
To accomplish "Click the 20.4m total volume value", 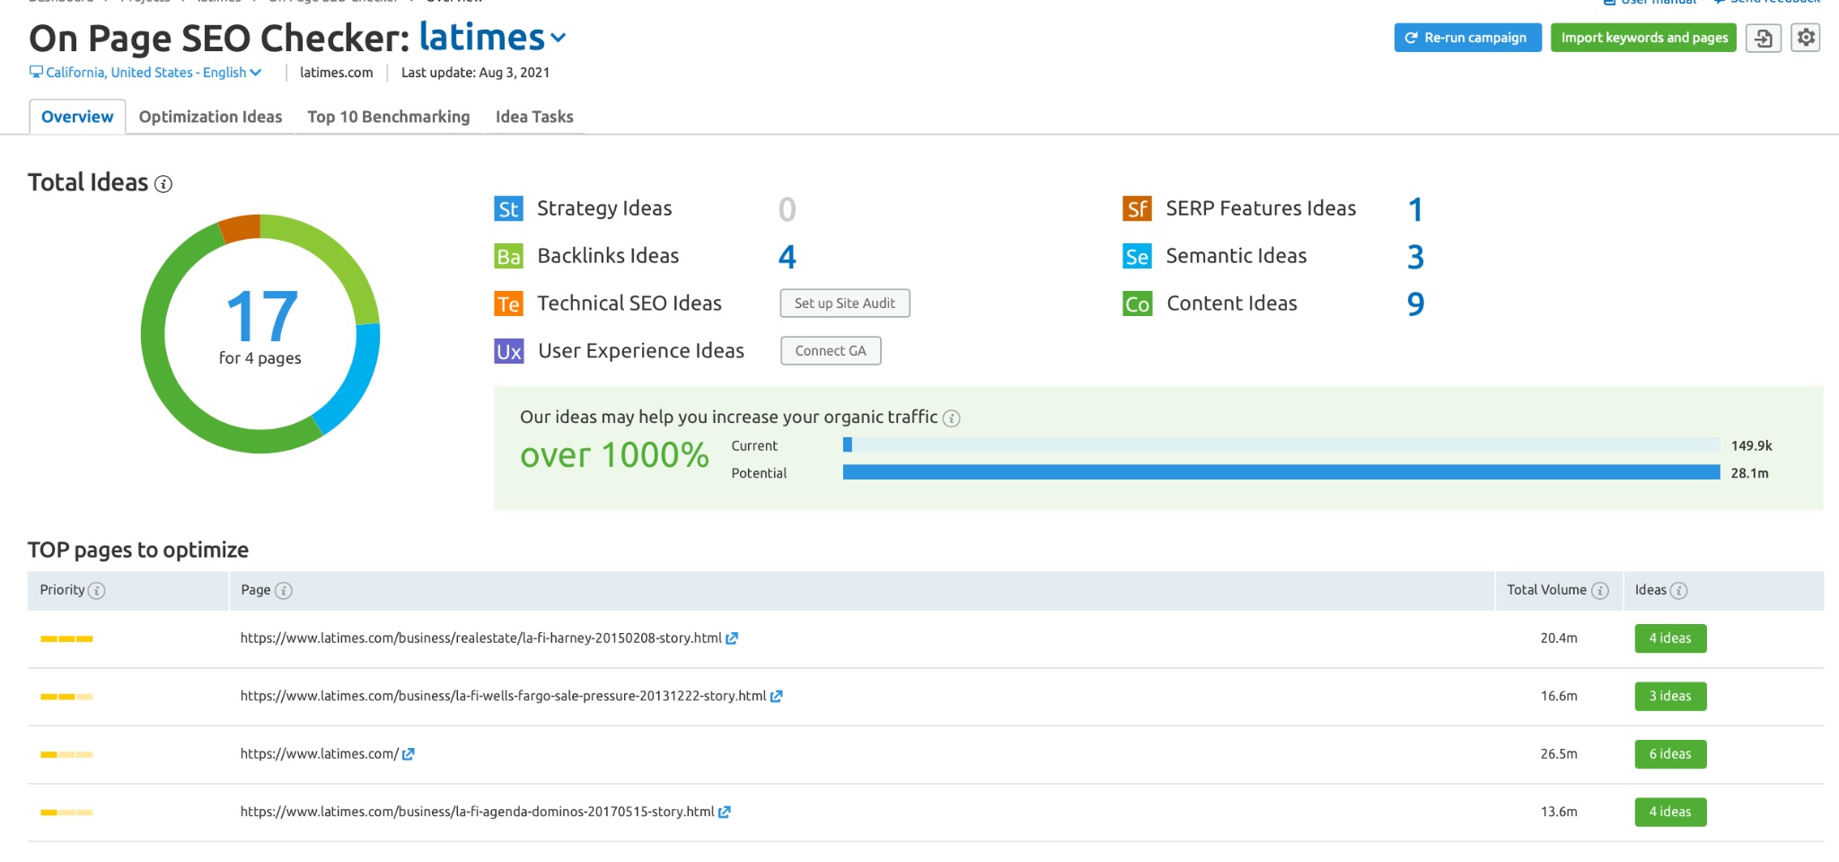I will pyautogui.click(x=1559, y=638).
